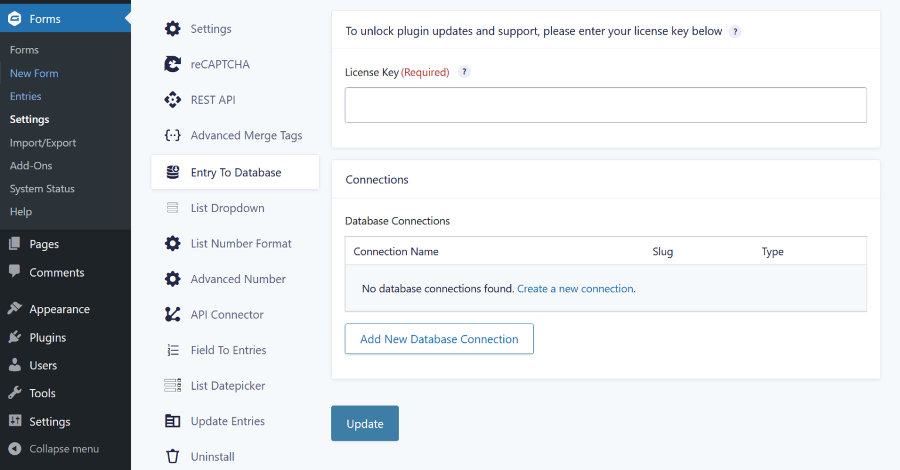Image resolution: width=900 pixels, height=470 pixels.
Task: Select the Comments speech bubble icon
Action: tap(15, 272)
